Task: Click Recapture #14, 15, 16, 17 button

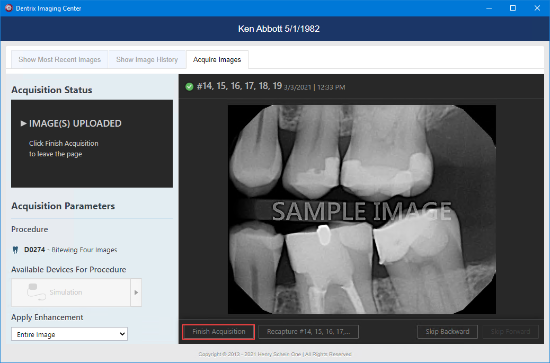Action: click(308, 332)
